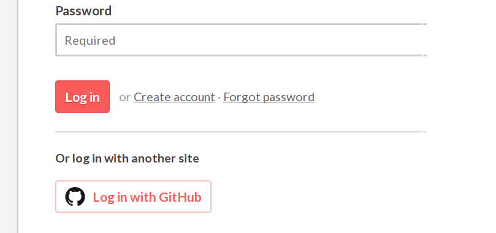Click the GitHub Octocat logo icon
496x233 pixels.
point(75,197)
